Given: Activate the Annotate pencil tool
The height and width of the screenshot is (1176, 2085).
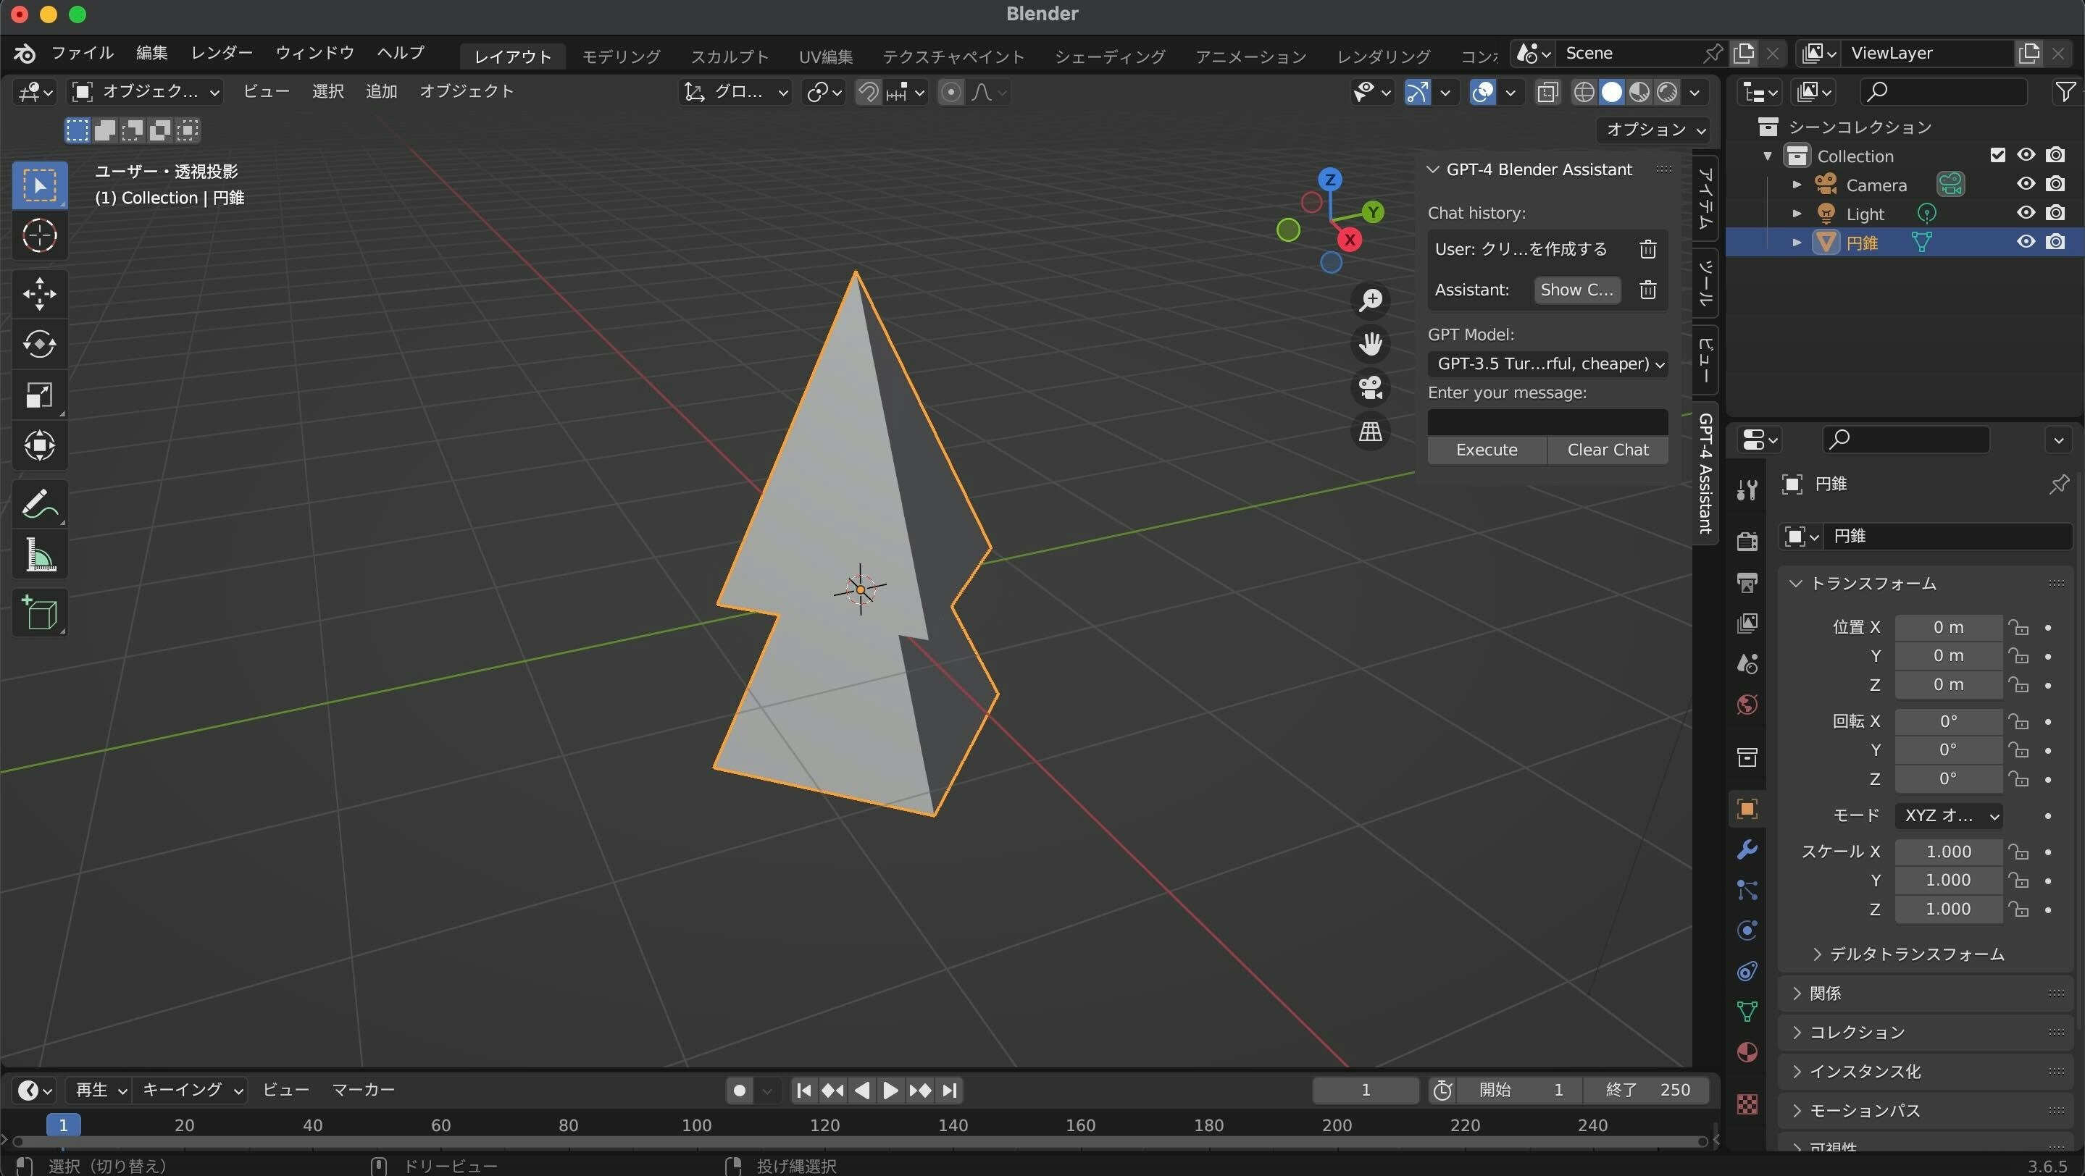Looking at the screenshot, I should pos(39,505).
